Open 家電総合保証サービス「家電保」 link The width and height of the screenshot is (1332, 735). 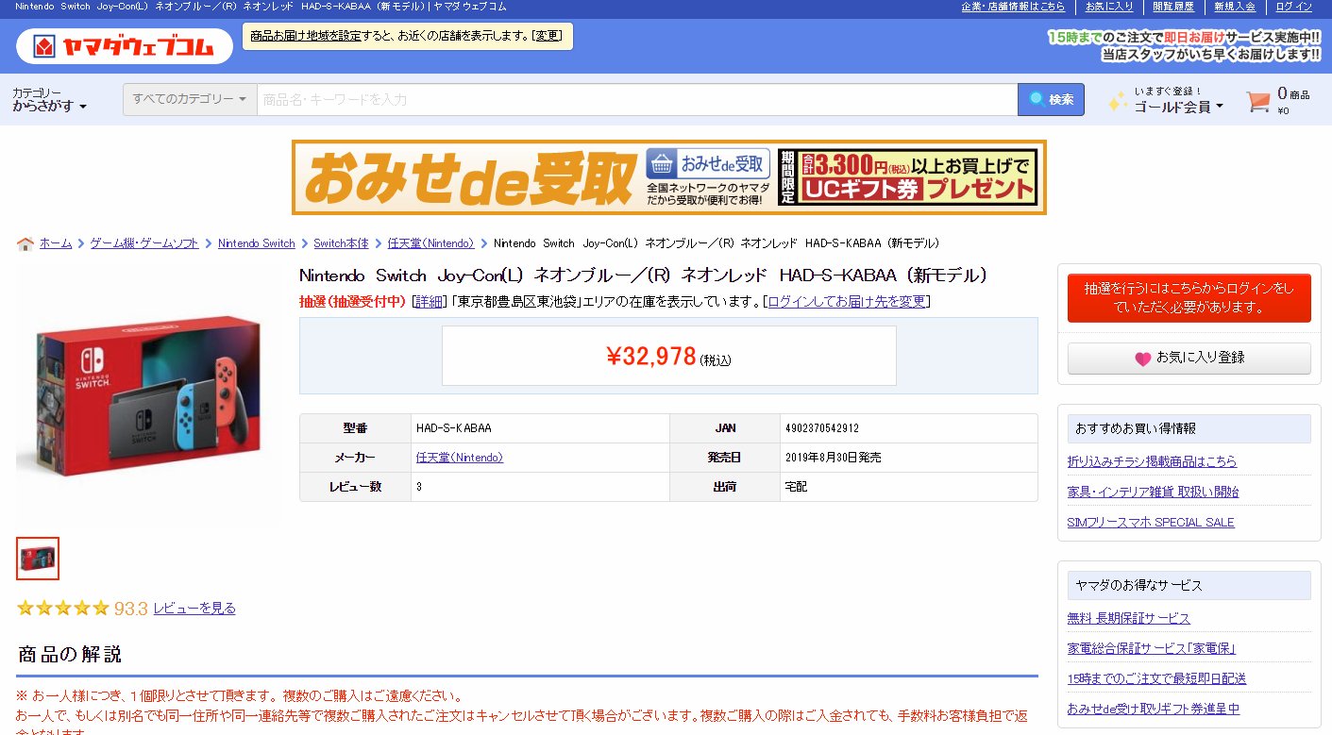tap(1152, 648)
